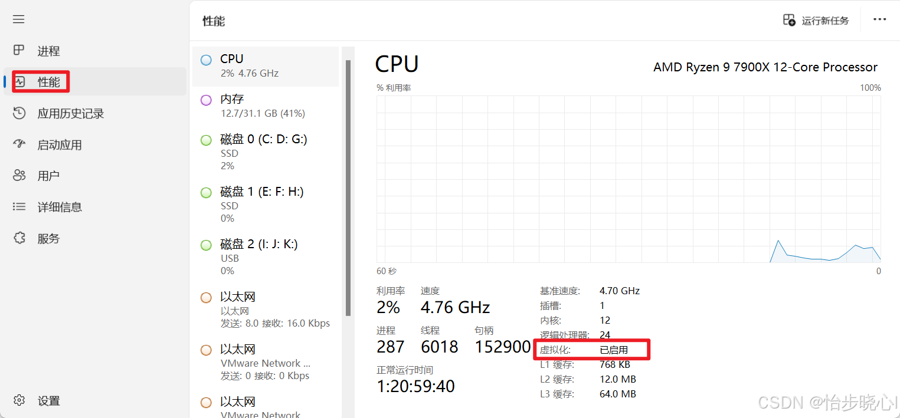Select the Performance (性能) tab
Image resolution: width=900 pixels, height=418 pixels.
tap(48, 82)
